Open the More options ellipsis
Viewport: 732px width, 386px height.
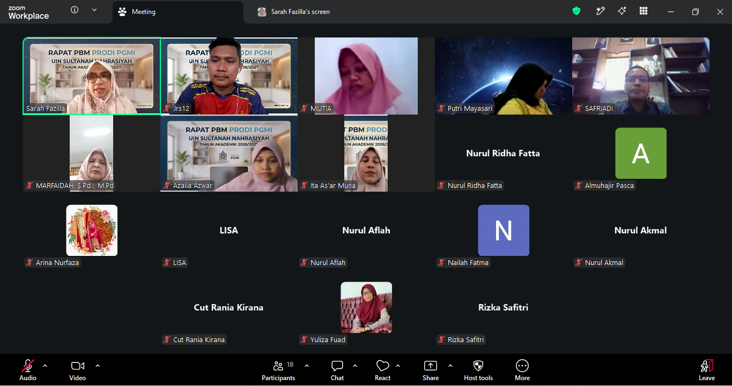(522, 366)
